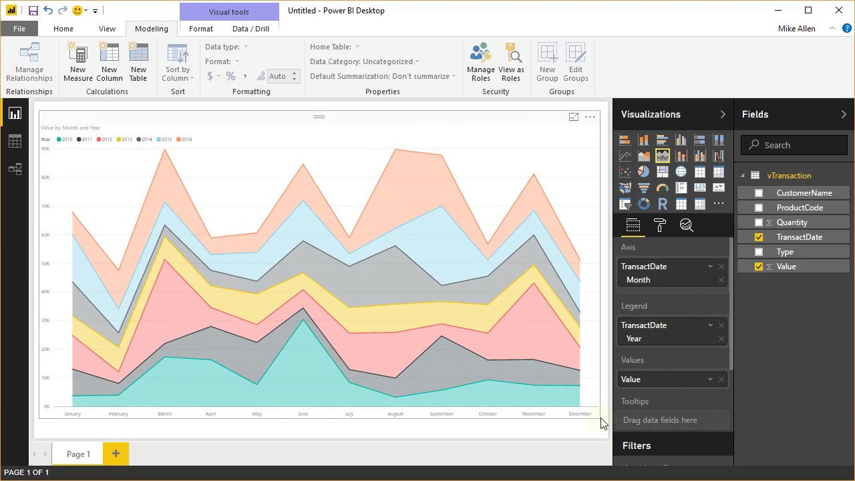Open the TransactDate dropdown under Axis
This screenshot has height=481, width=855.
pos(711,267)
